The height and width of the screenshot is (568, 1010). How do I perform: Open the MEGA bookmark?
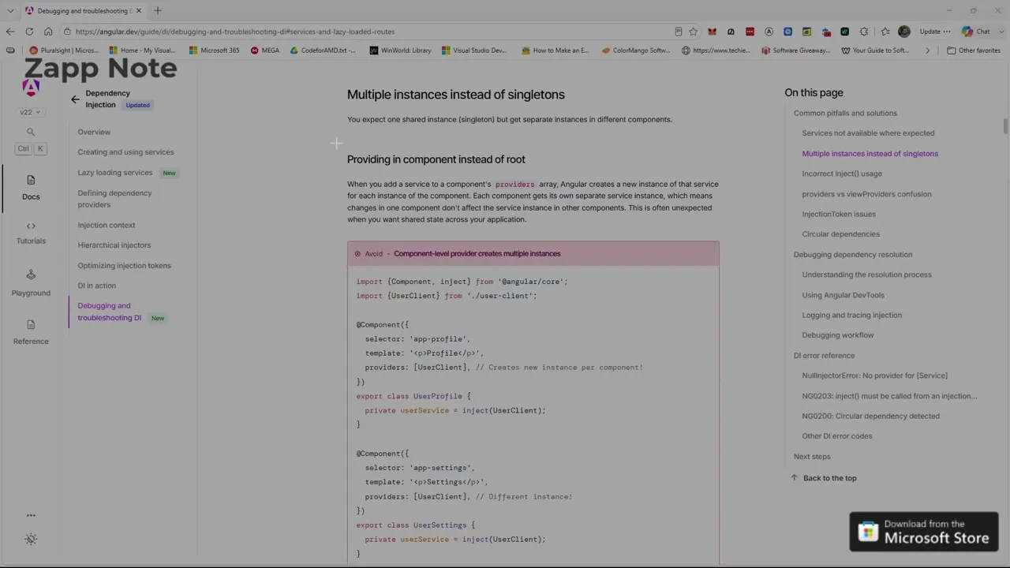tap(265, 50)
